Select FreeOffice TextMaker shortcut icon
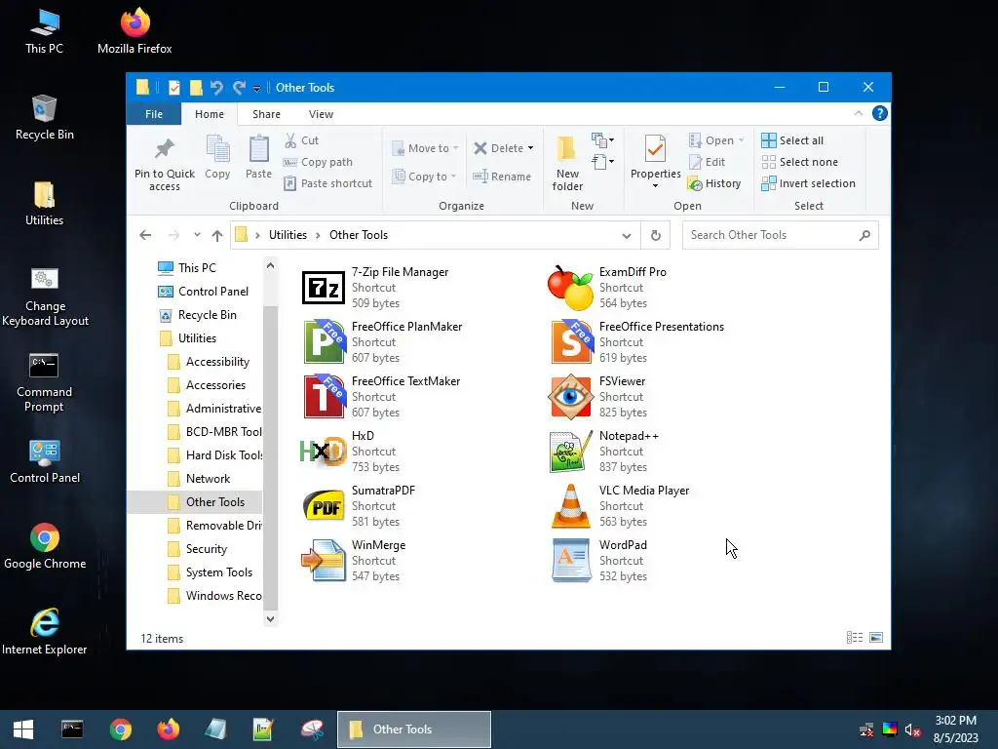 324,397
